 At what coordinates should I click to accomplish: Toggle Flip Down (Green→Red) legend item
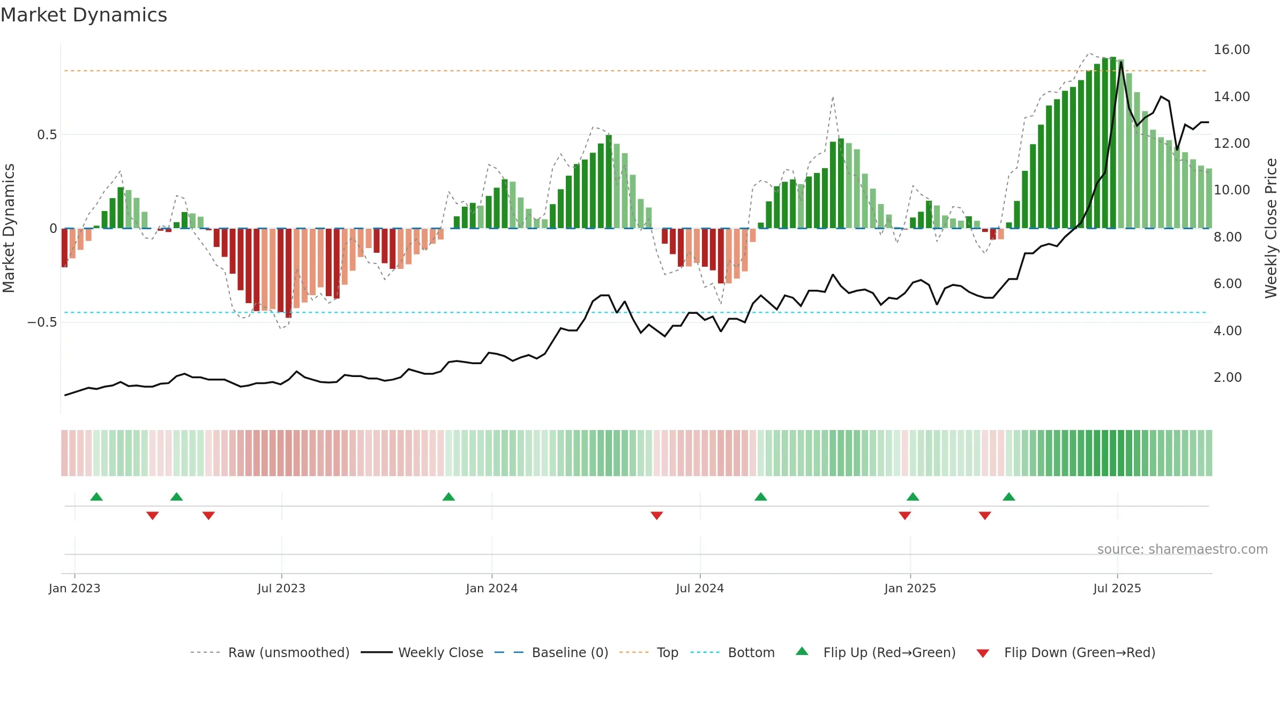tap(1066, 652)
